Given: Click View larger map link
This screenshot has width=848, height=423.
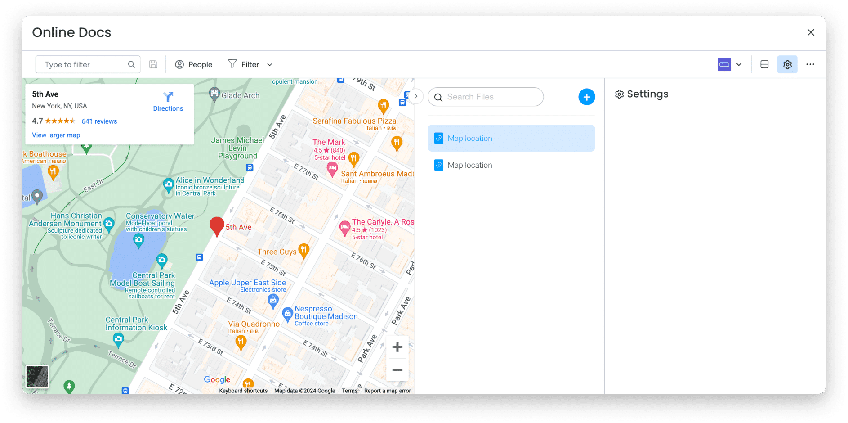Looking at the screenshot, I should click(x=56, y=135).
